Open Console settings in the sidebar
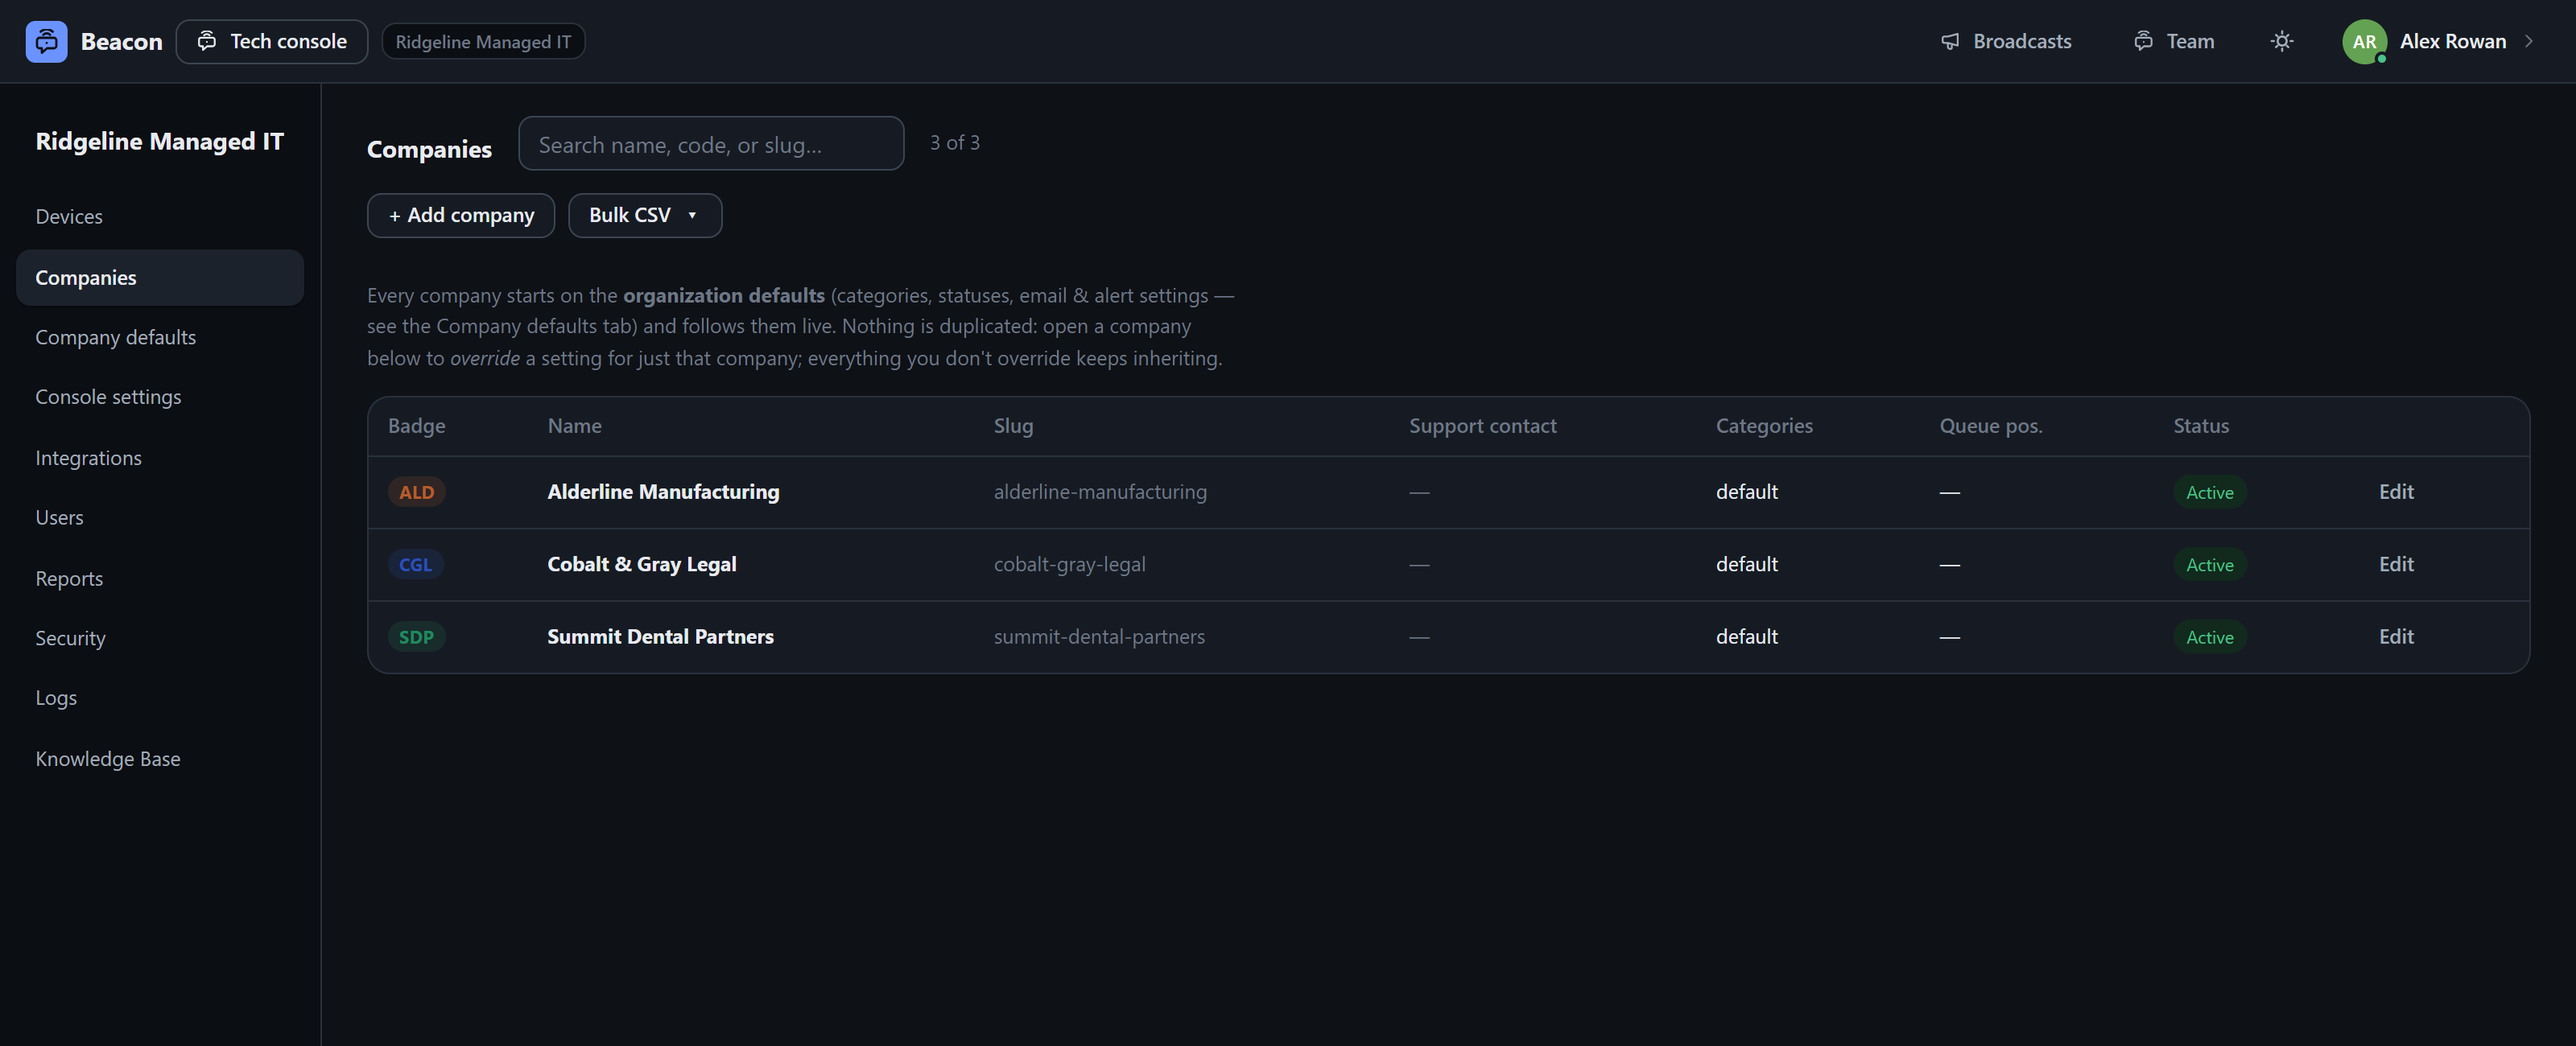This screenshot has height=1046, width=2576. (160, 397)
